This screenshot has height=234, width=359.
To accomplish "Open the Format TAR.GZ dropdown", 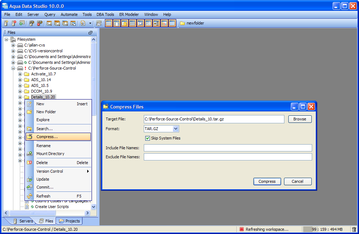I will coord(176,129).
